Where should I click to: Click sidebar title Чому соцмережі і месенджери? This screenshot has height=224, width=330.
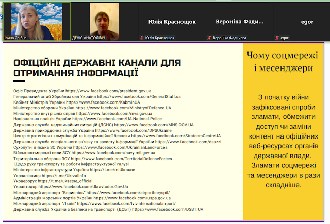283,62
